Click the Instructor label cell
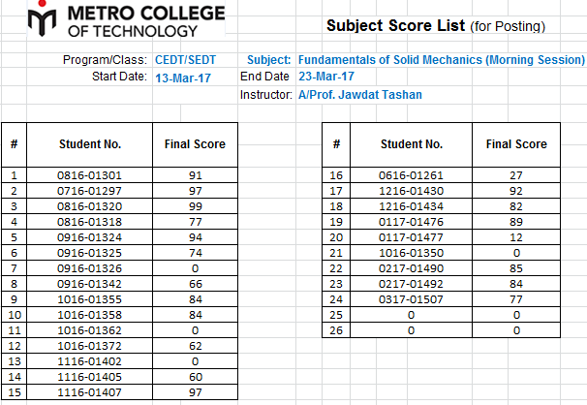 point(265,95)
